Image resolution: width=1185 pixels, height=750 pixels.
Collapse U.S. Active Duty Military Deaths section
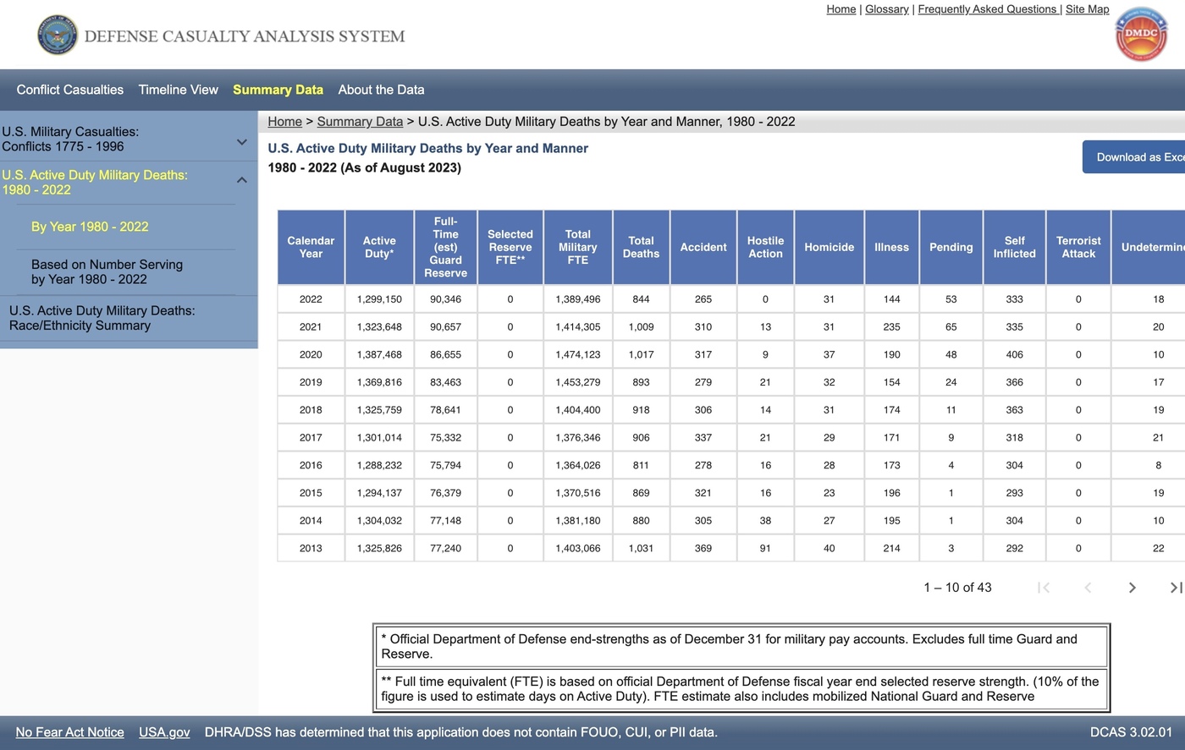pos(241,180)
